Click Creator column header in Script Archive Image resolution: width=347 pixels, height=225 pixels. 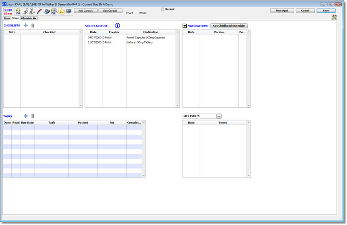(x=114, y=32)
